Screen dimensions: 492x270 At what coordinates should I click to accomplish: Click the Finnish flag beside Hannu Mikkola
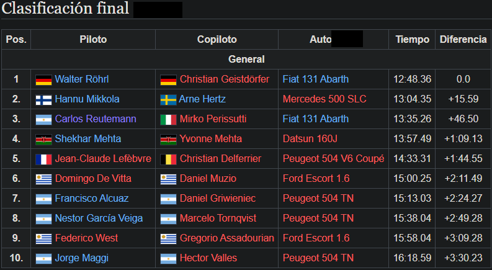tap(43, 99)
